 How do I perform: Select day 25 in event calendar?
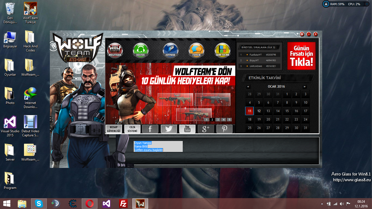(249, 128)
